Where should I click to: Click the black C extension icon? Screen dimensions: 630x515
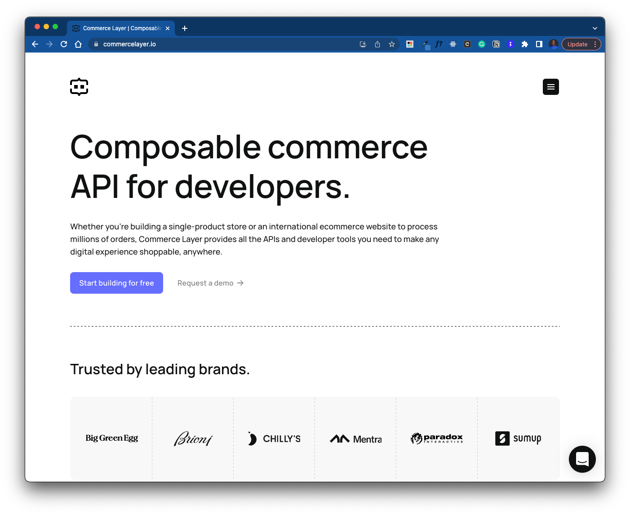coord(467,44)
